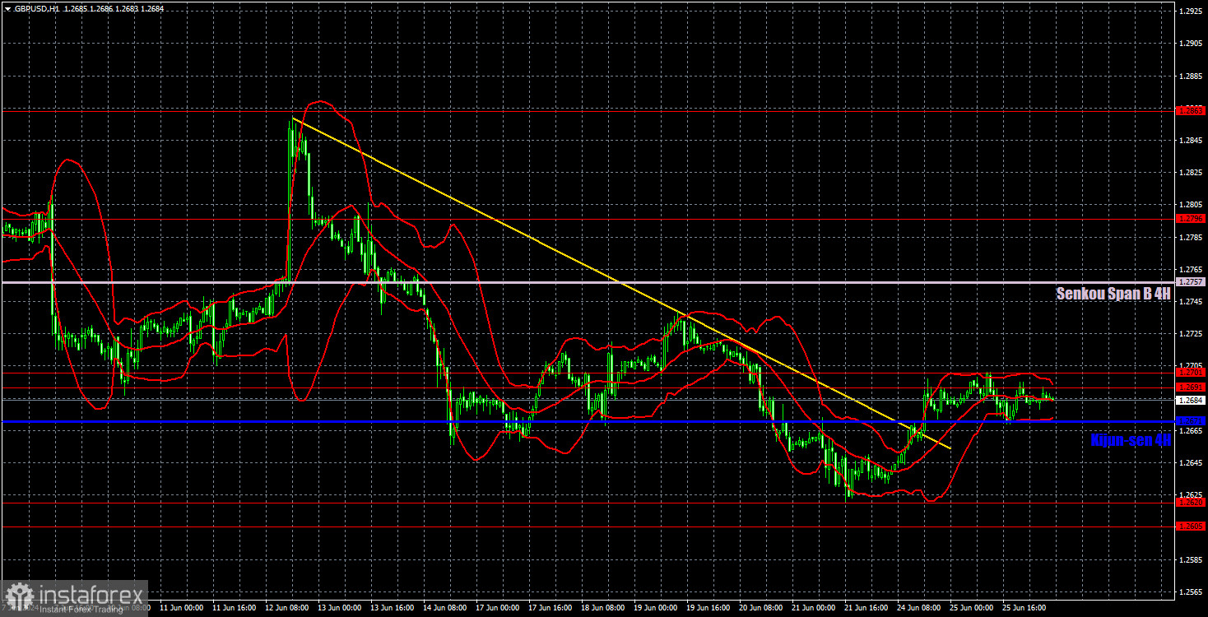1208x617 pixels.
Task: Click the 1.2757 Senkou price tag
Action: 1191,282
